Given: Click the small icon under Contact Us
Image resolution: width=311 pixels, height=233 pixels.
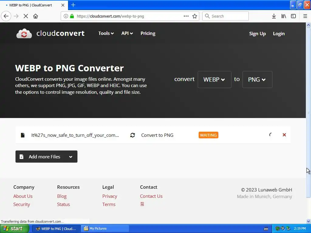Looking at the screenshot, I should (x=142, y=204).
